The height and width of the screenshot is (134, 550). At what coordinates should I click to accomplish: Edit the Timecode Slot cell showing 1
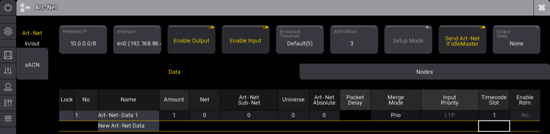(x=494, y=115)
